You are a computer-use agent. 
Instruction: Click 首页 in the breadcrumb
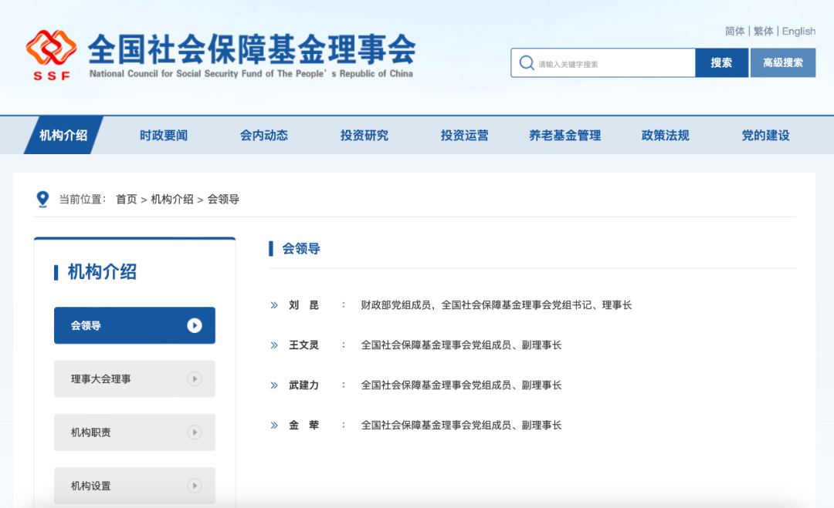[126, 199]
